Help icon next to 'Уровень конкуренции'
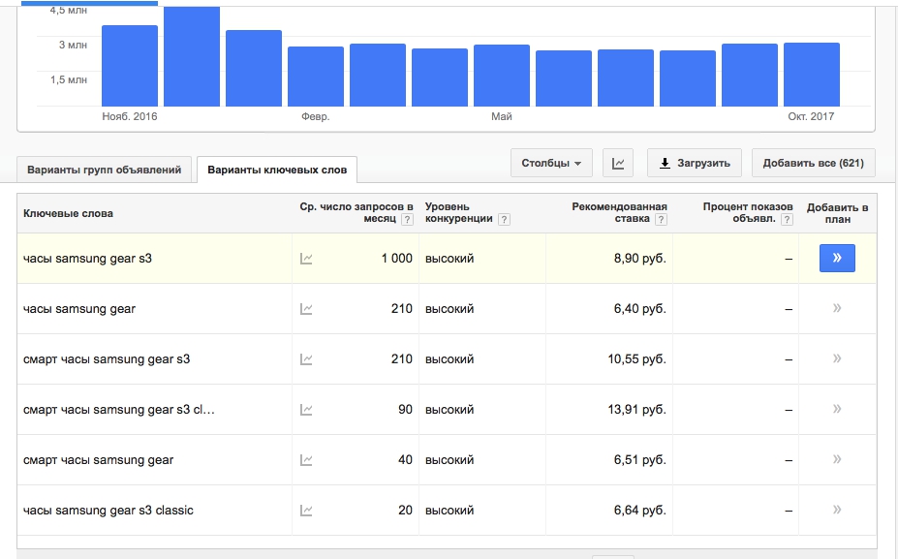 (x=504, y=219)
